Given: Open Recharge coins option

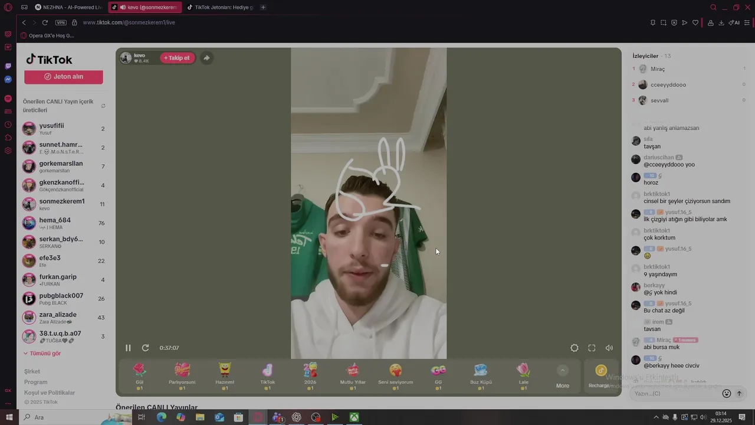Looking at the screenshot, I should click(600, 377).
